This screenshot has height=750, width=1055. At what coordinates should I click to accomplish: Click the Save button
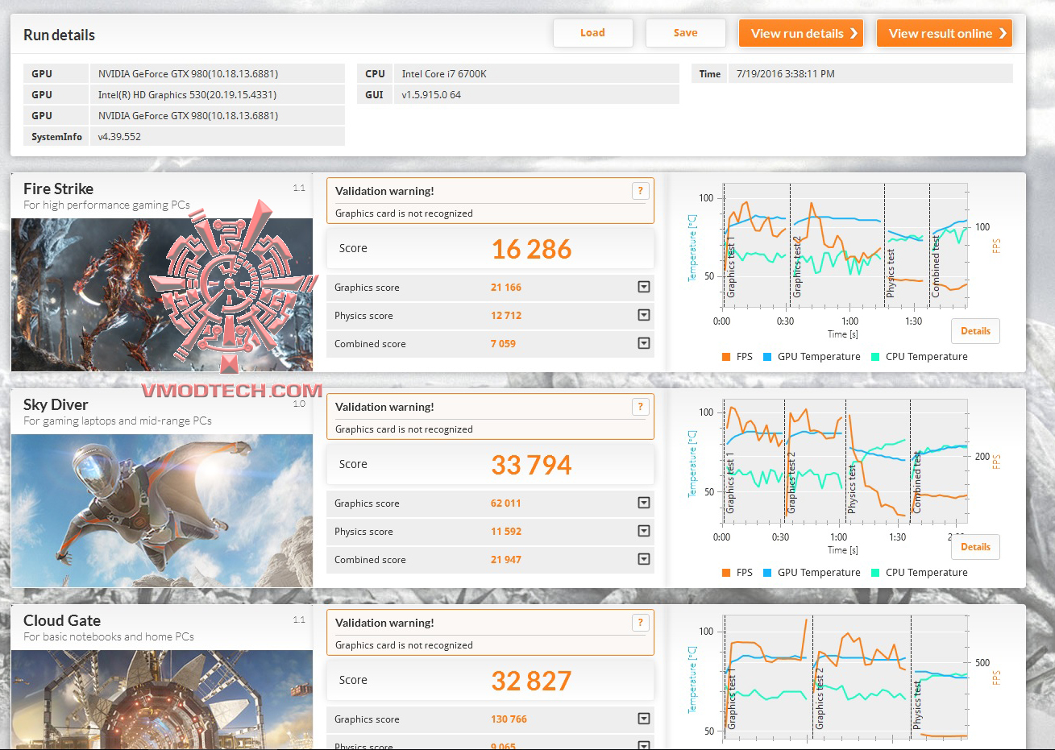(686, 33)
